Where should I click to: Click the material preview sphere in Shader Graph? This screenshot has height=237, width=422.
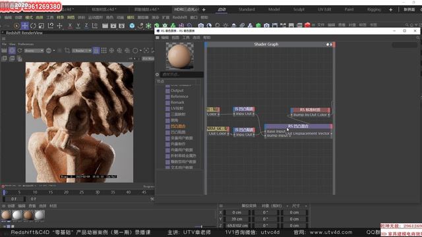pos(179,55)
